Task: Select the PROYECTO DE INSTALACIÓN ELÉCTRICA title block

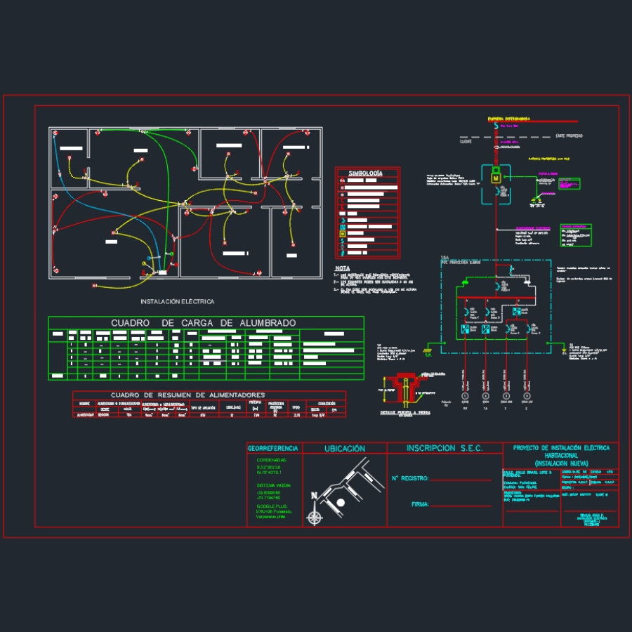Action: (x=561, y=455)
